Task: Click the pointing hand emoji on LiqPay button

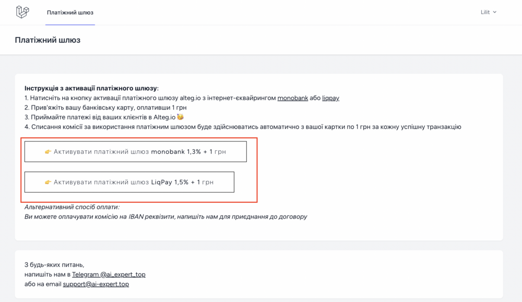Action: coord(48,182)
